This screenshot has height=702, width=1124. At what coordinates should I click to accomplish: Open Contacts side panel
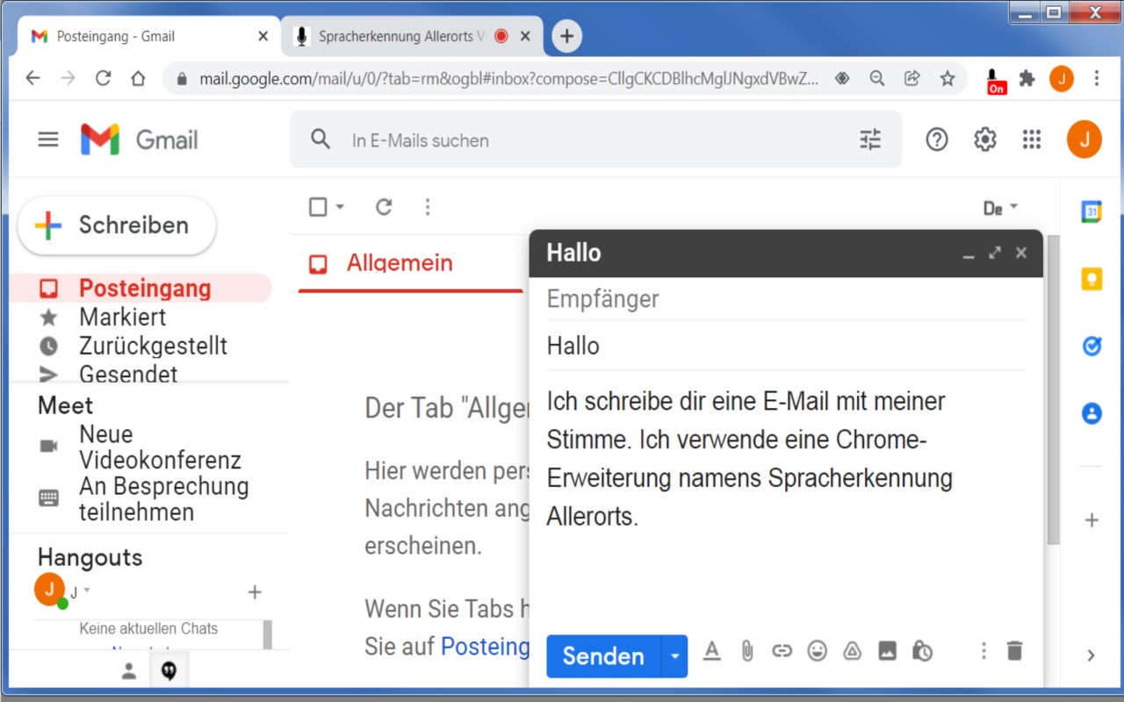[1092, 413]
